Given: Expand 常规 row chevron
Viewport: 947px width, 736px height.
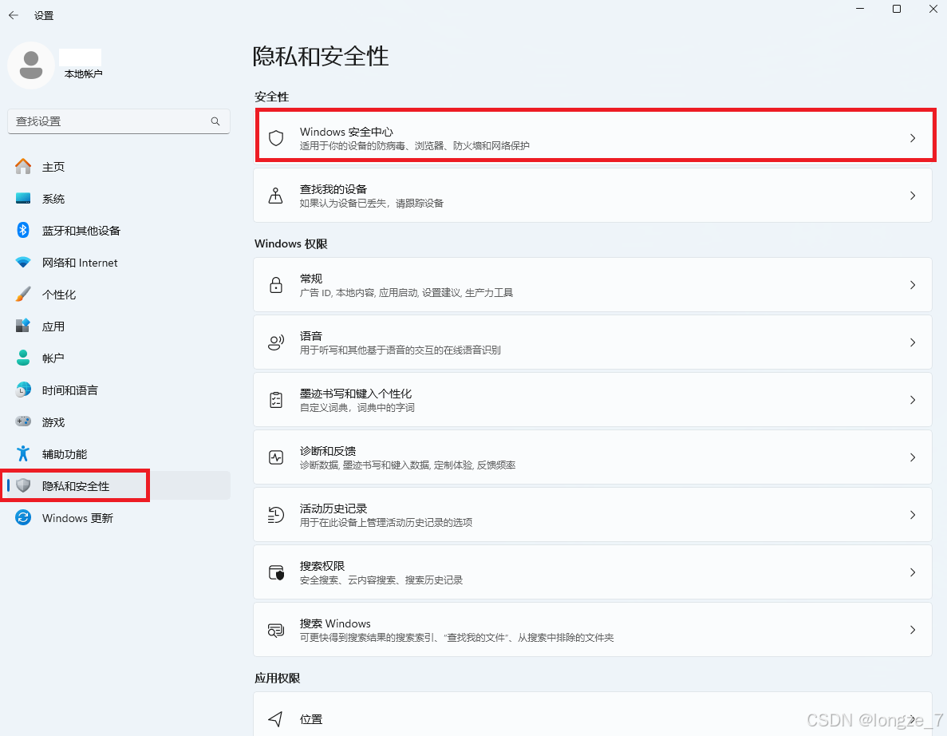Looking at the screenshot, I should click(x=913, y=285).
